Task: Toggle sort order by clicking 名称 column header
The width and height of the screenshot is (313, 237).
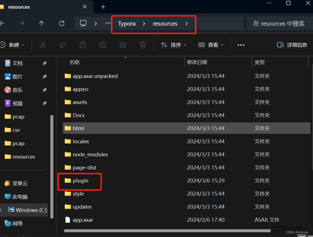Action: coord(74,62)
